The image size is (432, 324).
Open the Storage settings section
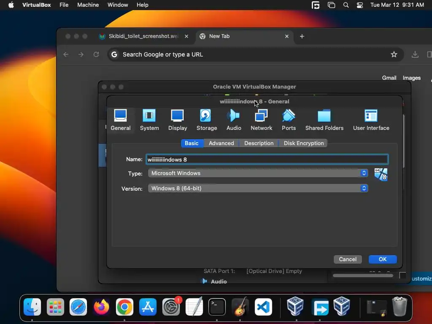click(x=207, y=120)
